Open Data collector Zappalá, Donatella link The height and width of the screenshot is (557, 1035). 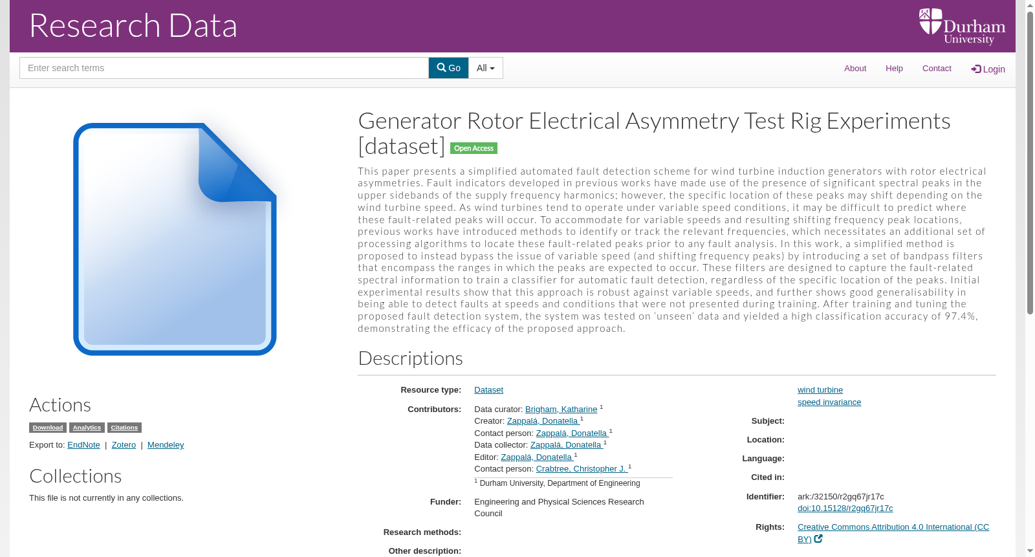[x=567, y=445]
